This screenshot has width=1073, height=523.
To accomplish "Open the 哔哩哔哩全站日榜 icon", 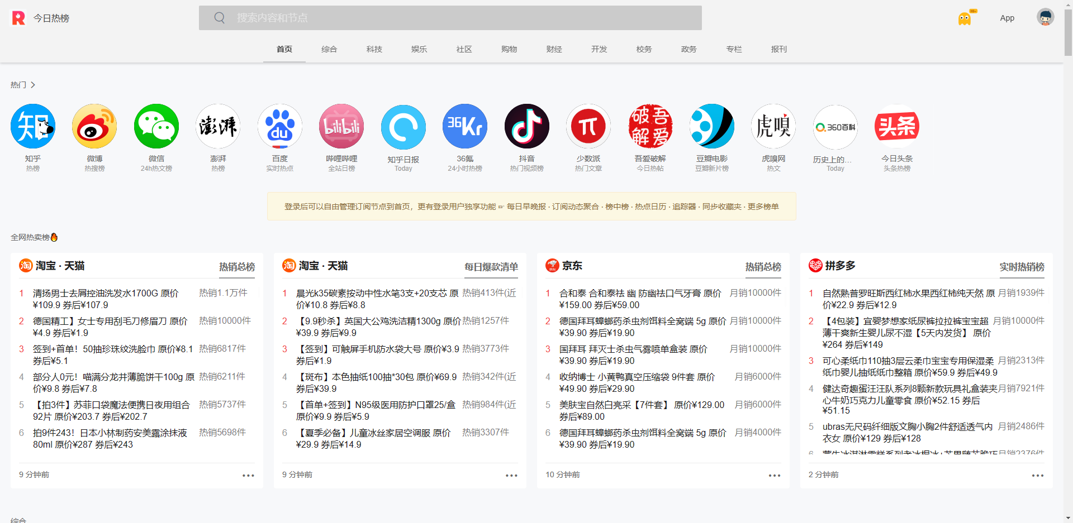I will [x=341, y=126].
